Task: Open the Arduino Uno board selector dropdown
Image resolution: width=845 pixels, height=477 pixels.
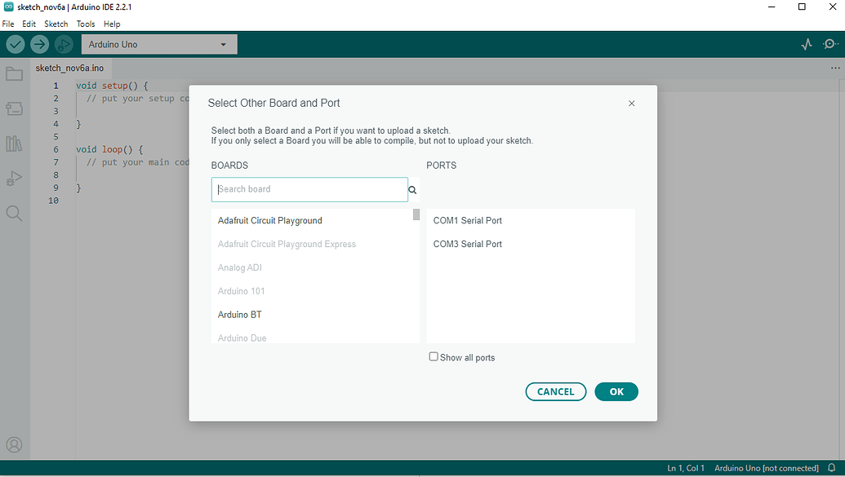Action: (x=158, y=44)
